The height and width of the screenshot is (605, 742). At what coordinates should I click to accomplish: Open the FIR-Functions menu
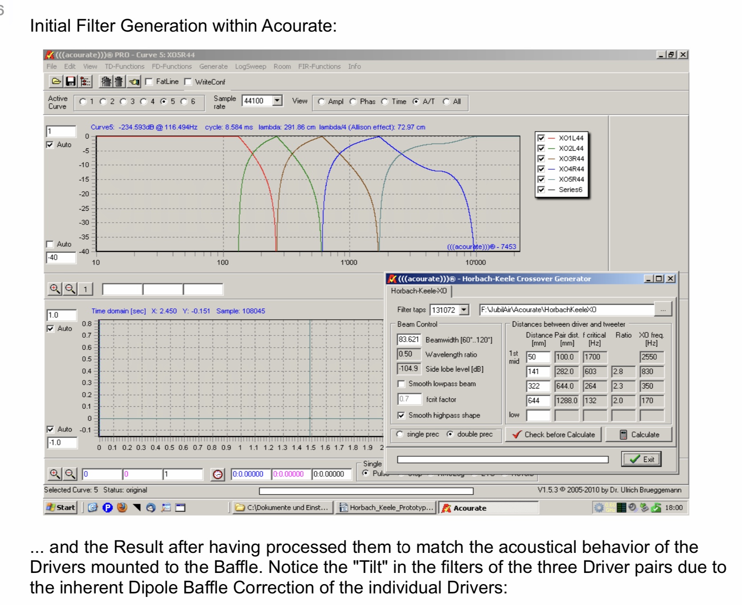pos(320,66)
